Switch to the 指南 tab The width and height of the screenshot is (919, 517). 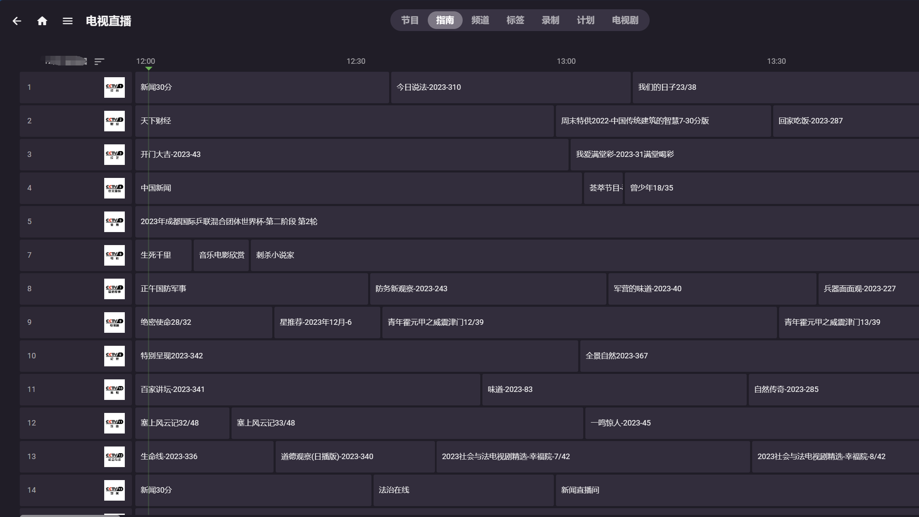tap(445, 20)
